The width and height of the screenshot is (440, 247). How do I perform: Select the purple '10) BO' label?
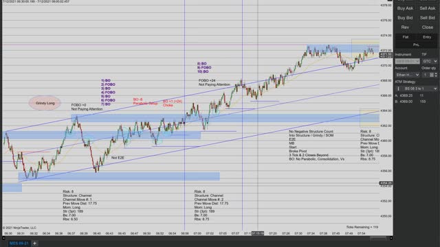tap(203, 71)
